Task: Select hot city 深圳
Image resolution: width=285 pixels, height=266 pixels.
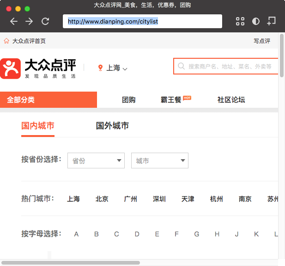Action: pyautogui.click(x=159, y=199)
